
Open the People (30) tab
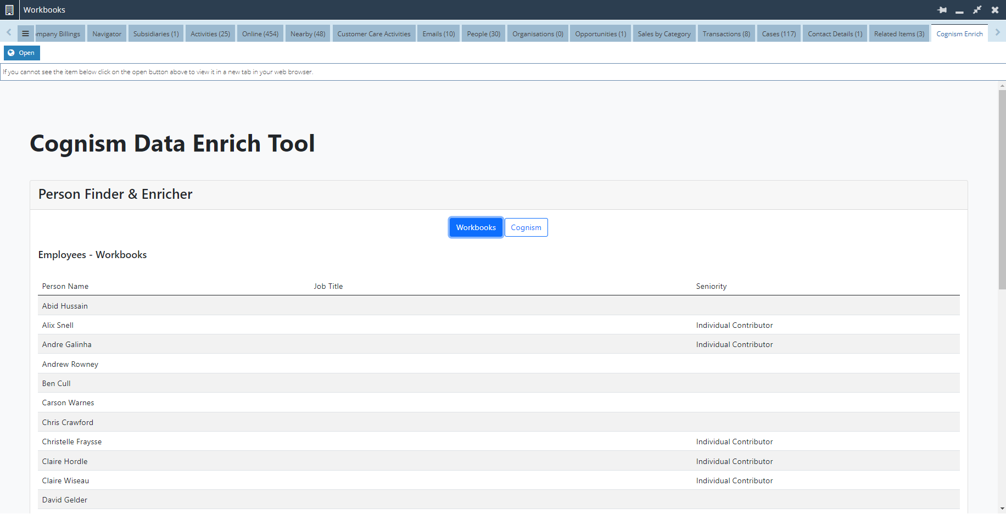(483, 33)
